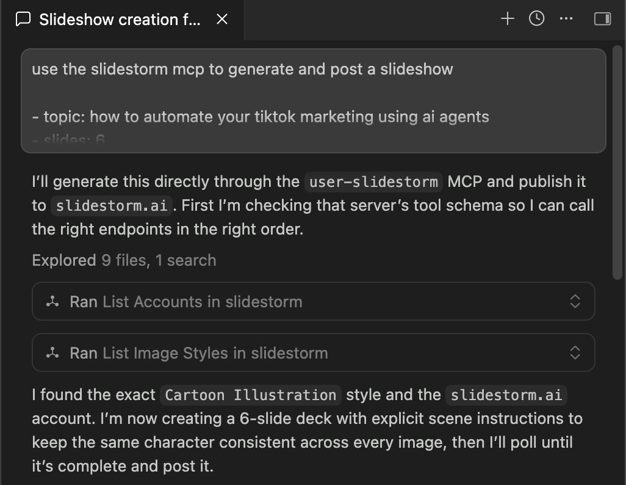Click the MCP icon beside List Image Styles
Screen dimensions: 626x485
click(52, 352)
